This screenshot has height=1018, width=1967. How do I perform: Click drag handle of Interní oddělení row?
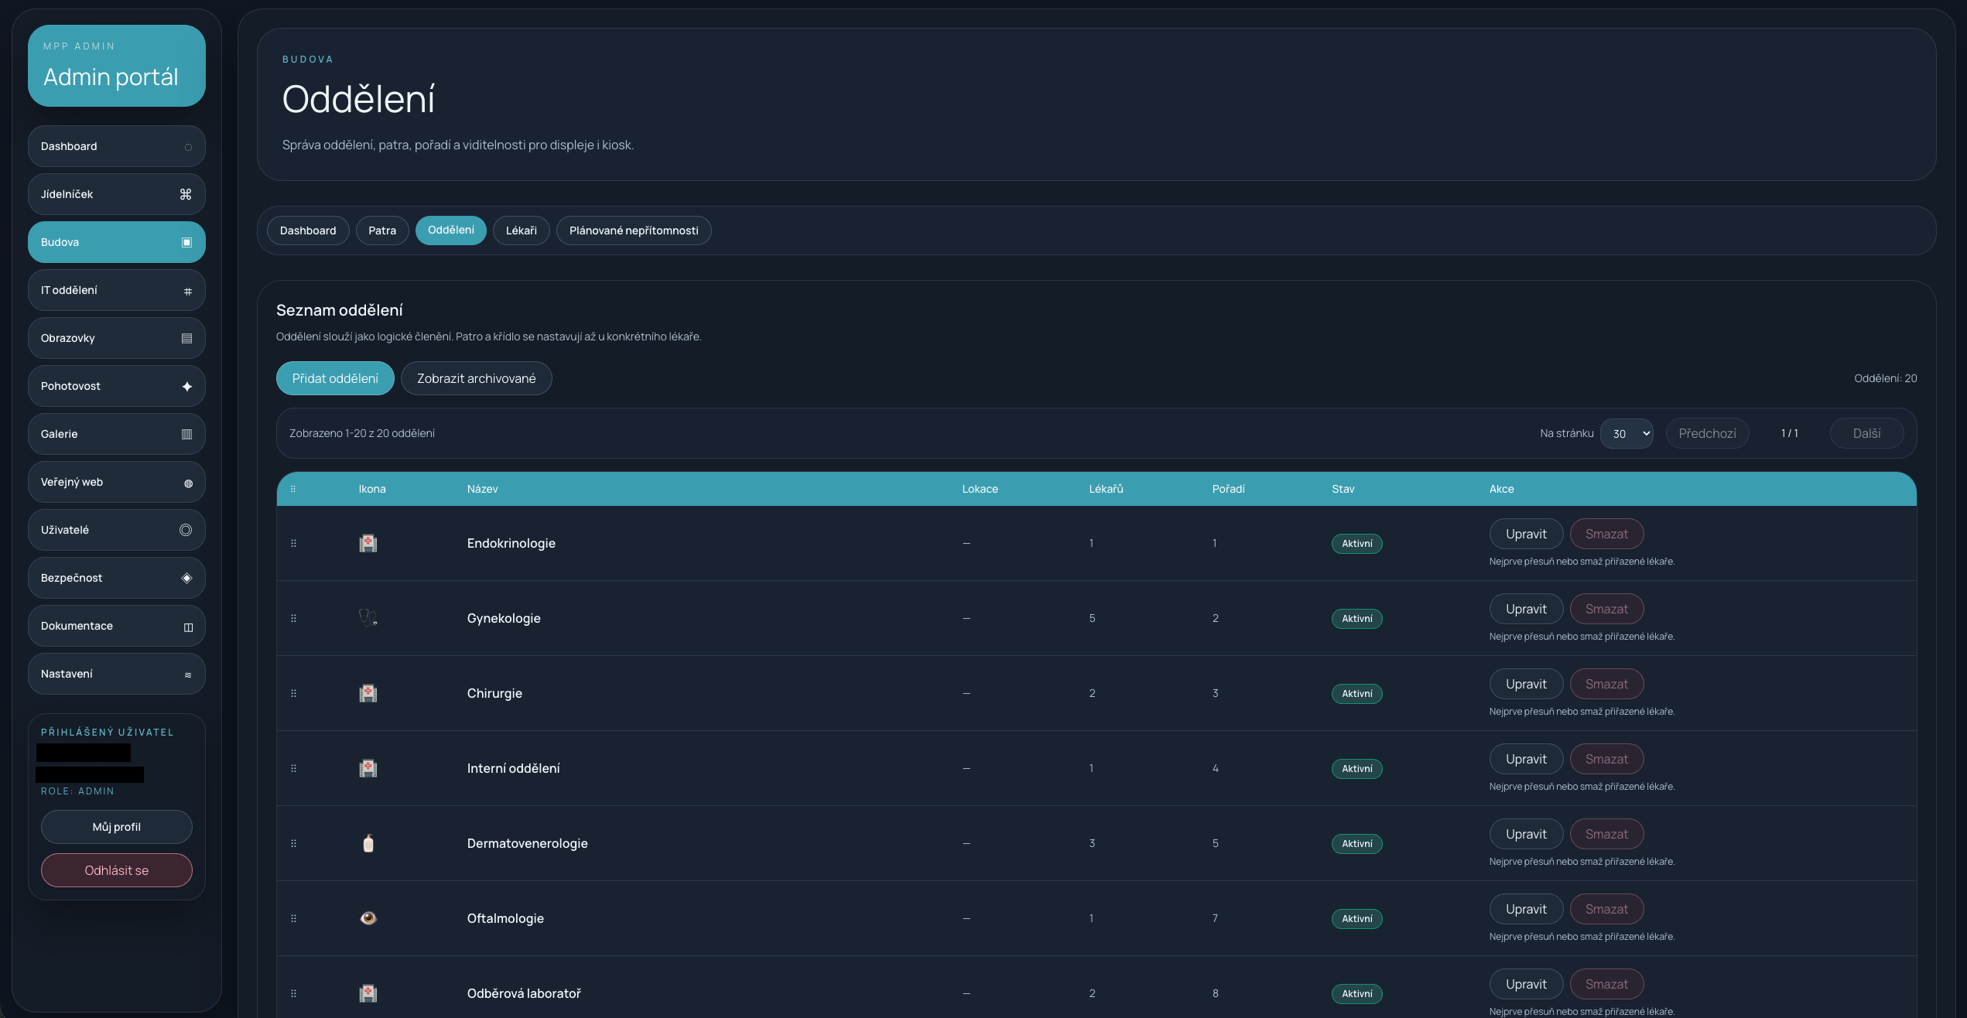click(x=293, y=768)
